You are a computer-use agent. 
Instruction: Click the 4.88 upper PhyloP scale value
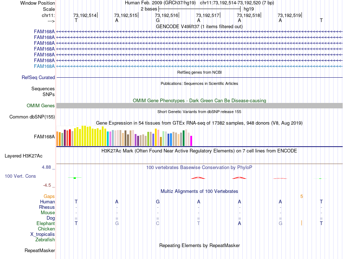pyautogui.click(x=46, y=167)
